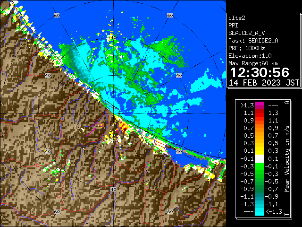Click the letter 'T' at legend bottom
The height and width of the screenshot is (227, 302).
pyautogui.click(x=287, y=214)
